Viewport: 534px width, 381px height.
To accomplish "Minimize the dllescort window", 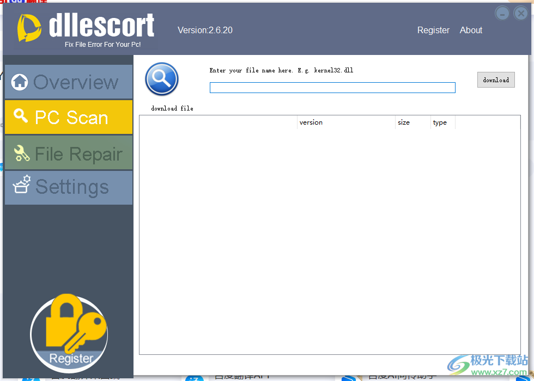I will [x=502, y=13].
